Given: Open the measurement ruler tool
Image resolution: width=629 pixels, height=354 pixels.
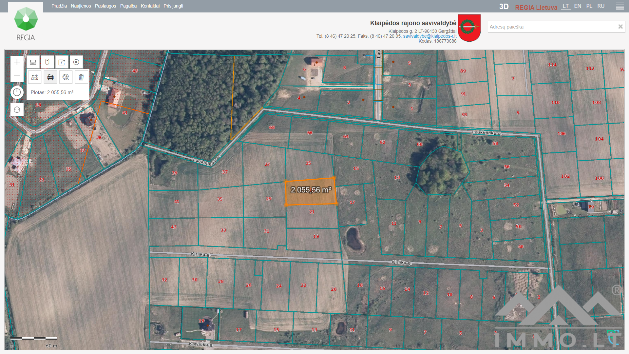Looking at the screenshot, I should tap(33, 62).
